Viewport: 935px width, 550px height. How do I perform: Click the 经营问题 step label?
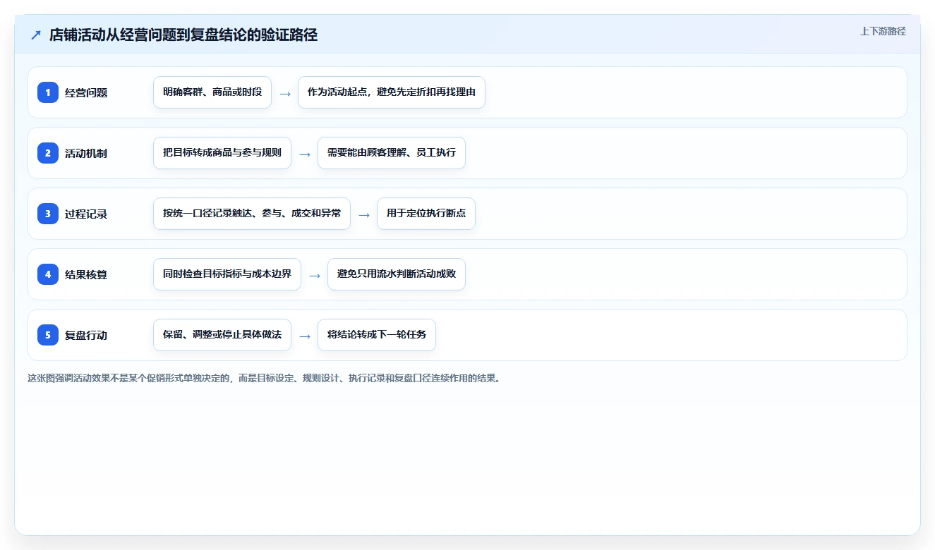click(86, 92)
